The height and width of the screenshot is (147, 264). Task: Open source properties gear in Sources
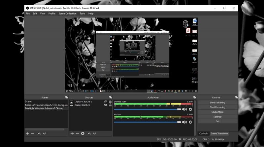tap(83, 133)
